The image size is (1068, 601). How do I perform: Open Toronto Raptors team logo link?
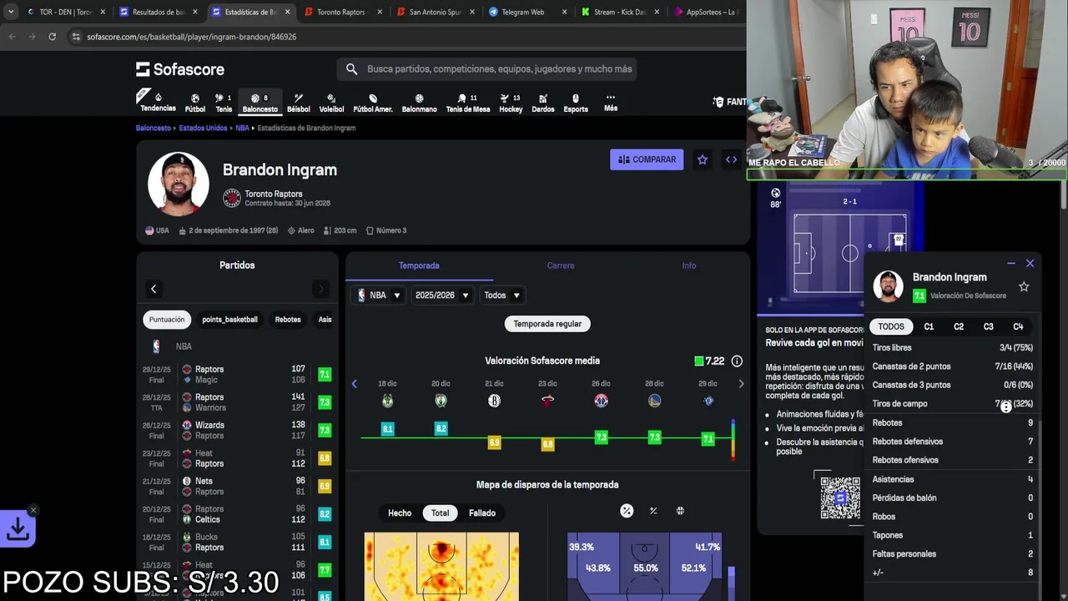click(x=232, y=198)
